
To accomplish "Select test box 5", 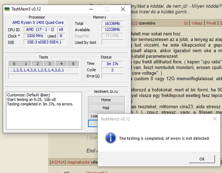I will pos(73,64).
